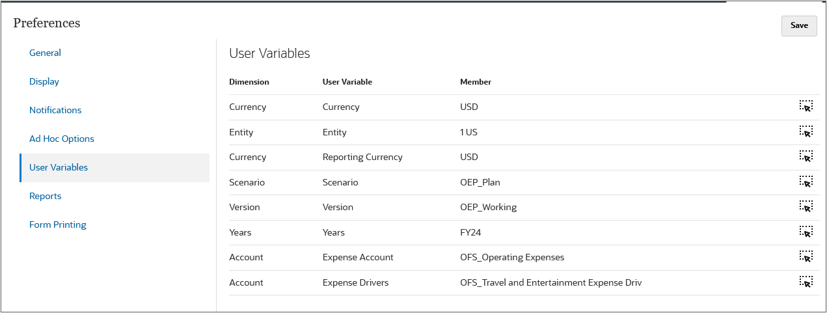The width and height of the screenshot is (827, 313).
Task: Open member selector for Reporting Currency
Action: (806, 157)
